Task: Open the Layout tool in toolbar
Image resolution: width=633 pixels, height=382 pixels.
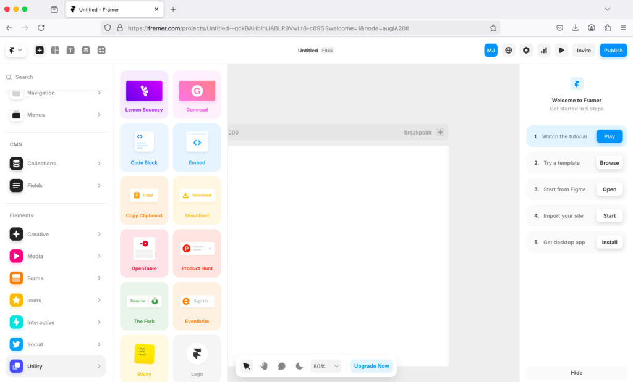Action: [x=55, y=51]
